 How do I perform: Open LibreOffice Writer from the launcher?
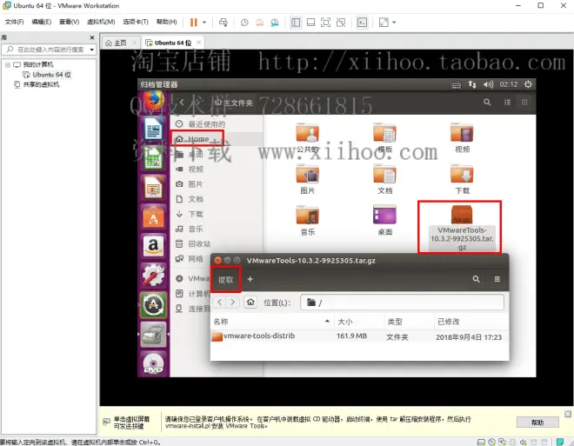pos(153,129)
